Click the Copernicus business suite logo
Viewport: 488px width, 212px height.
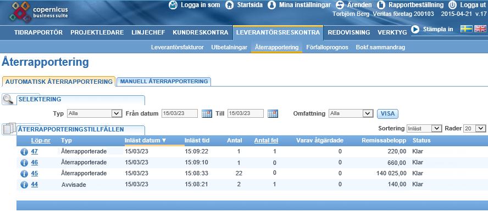pos(38,13)
